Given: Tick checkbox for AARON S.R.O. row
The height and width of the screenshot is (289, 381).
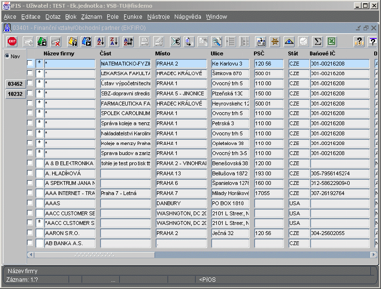Looking at the screenshot, I should pyautogui.click(x=29, y=233).
